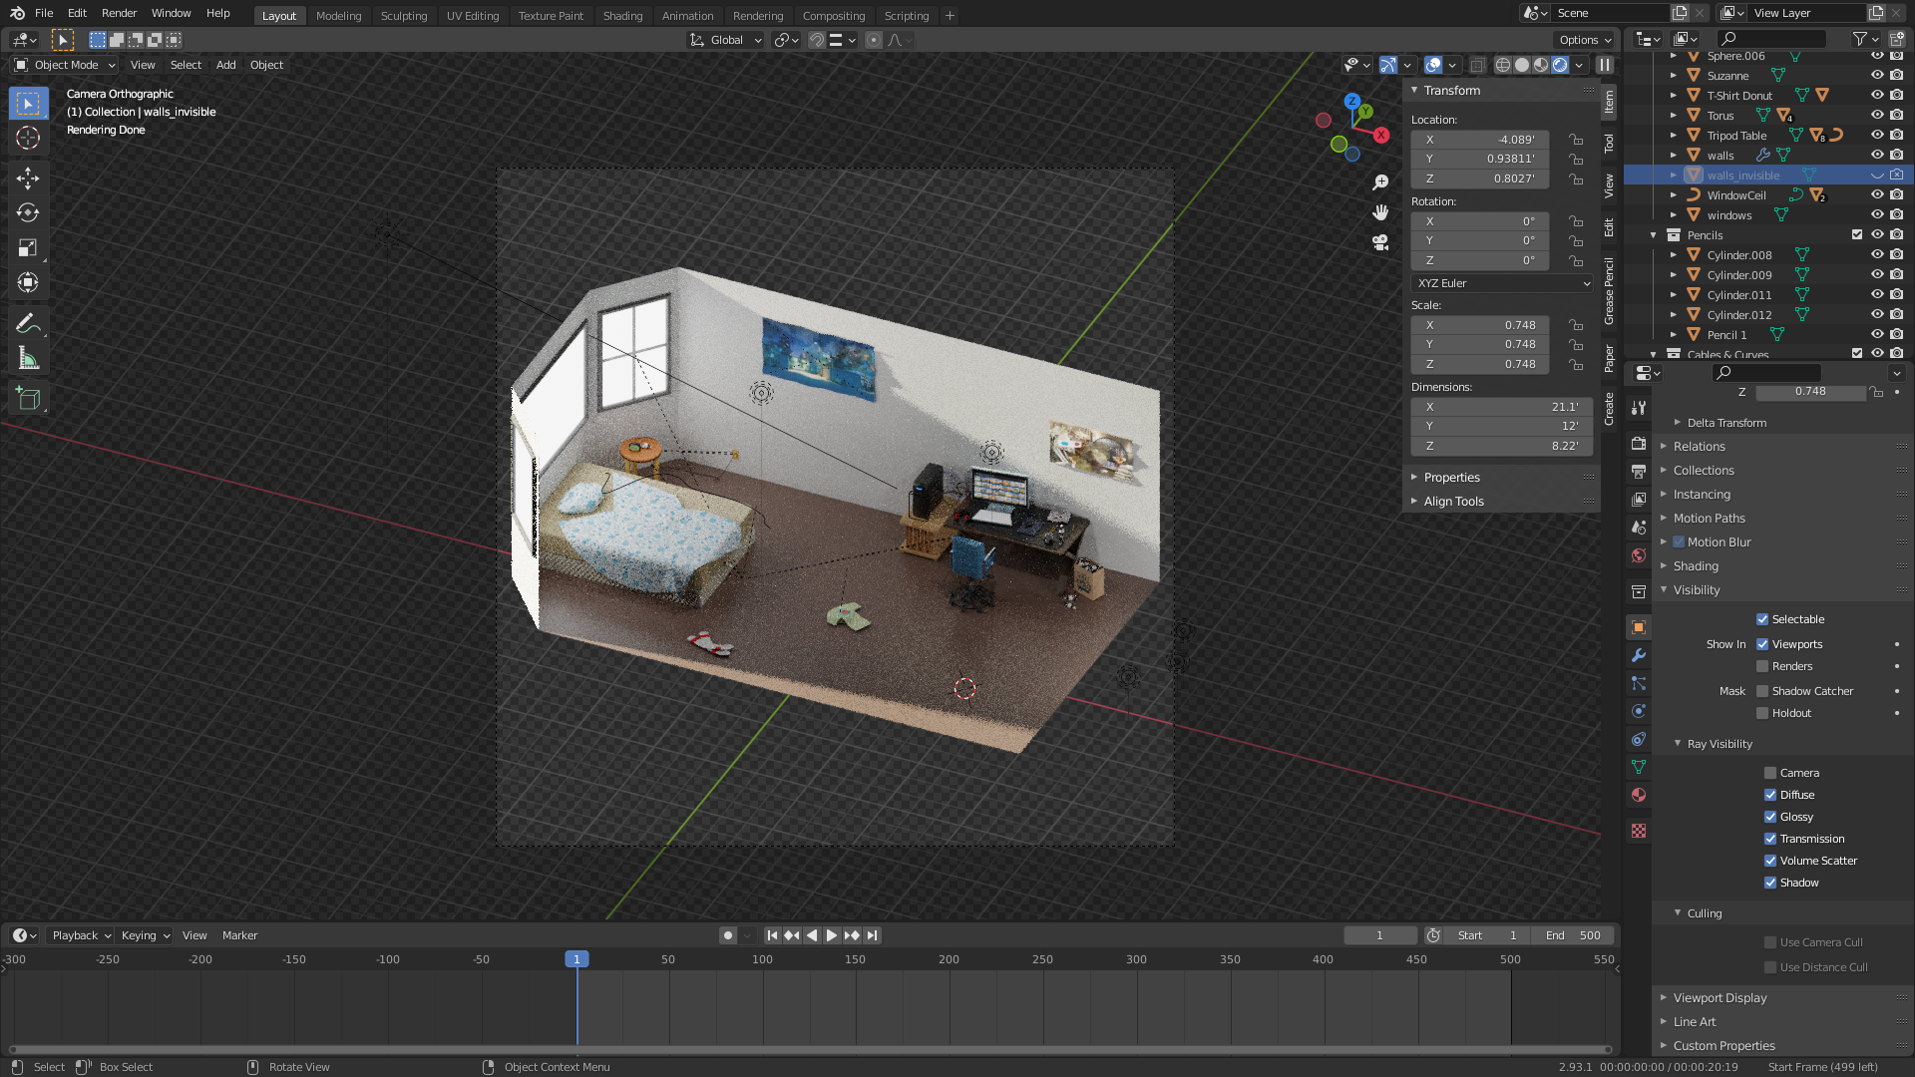Open the Marker menu in timeline
This screenshot has height=1077, width=1915.
coord(239,935)
